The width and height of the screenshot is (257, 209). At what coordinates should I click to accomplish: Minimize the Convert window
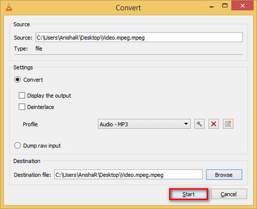pos(212,7)
